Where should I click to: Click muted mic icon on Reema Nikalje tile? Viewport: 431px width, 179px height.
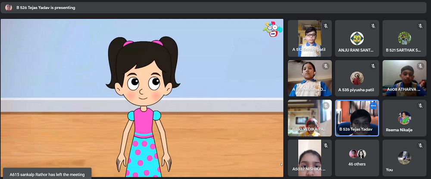(420, 106)
